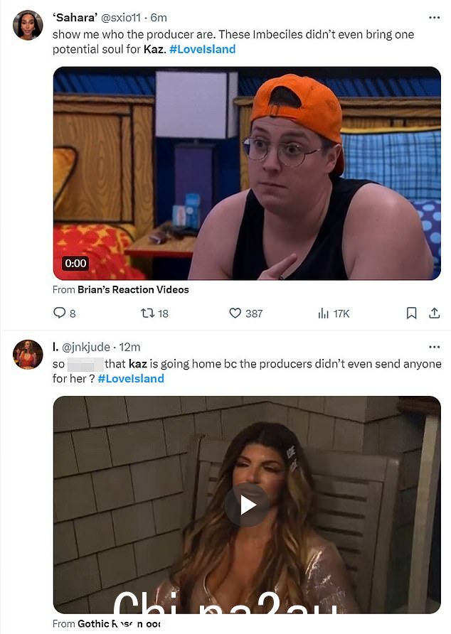The image size is (451, 634).
Task: Click the @jnkjude username handle
Action: point(86,347)
